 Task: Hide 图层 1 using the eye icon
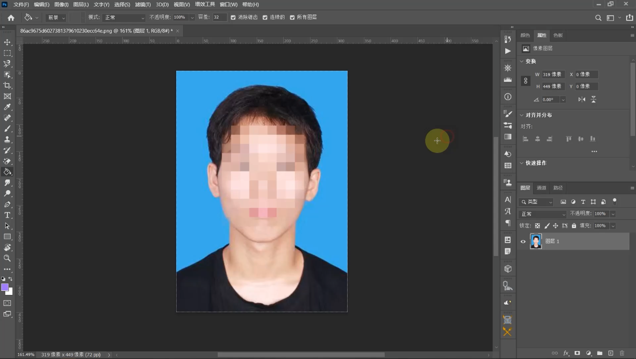[523, 241]
